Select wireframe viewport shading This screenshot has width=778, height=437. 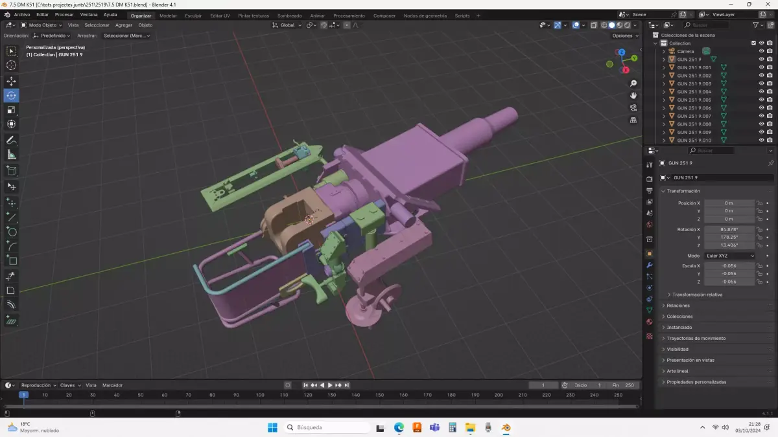click(604, 25)
